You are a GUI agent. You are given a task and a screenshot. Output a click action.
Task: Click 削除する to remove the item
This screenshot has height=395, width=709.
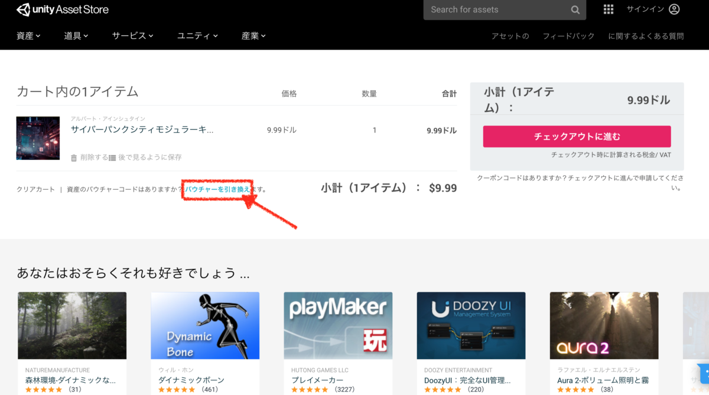pos(94,158)
